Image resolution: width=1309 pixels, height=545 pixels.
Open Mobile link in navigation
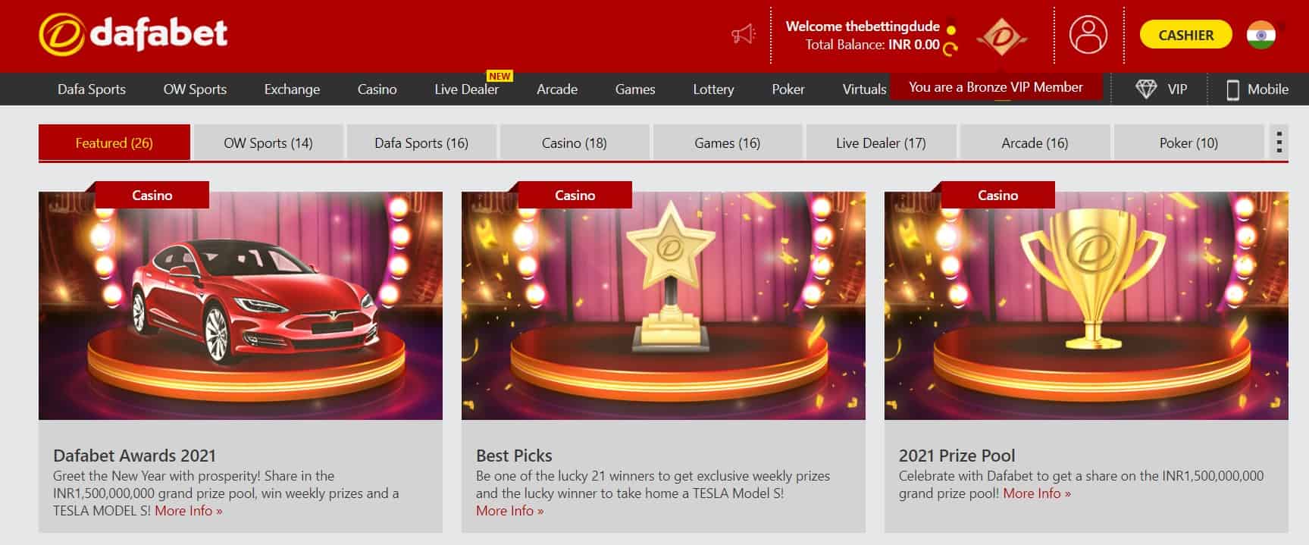[x=1268, y=89]
